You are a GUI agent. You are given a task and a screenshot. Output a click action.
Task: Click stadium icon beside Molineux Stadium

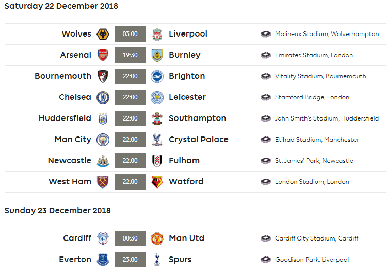[x=266, y=34]
